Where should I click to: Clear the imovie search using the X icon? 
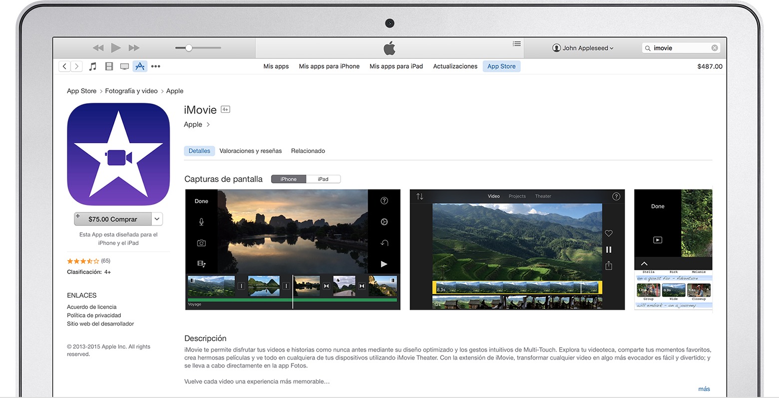714,47
